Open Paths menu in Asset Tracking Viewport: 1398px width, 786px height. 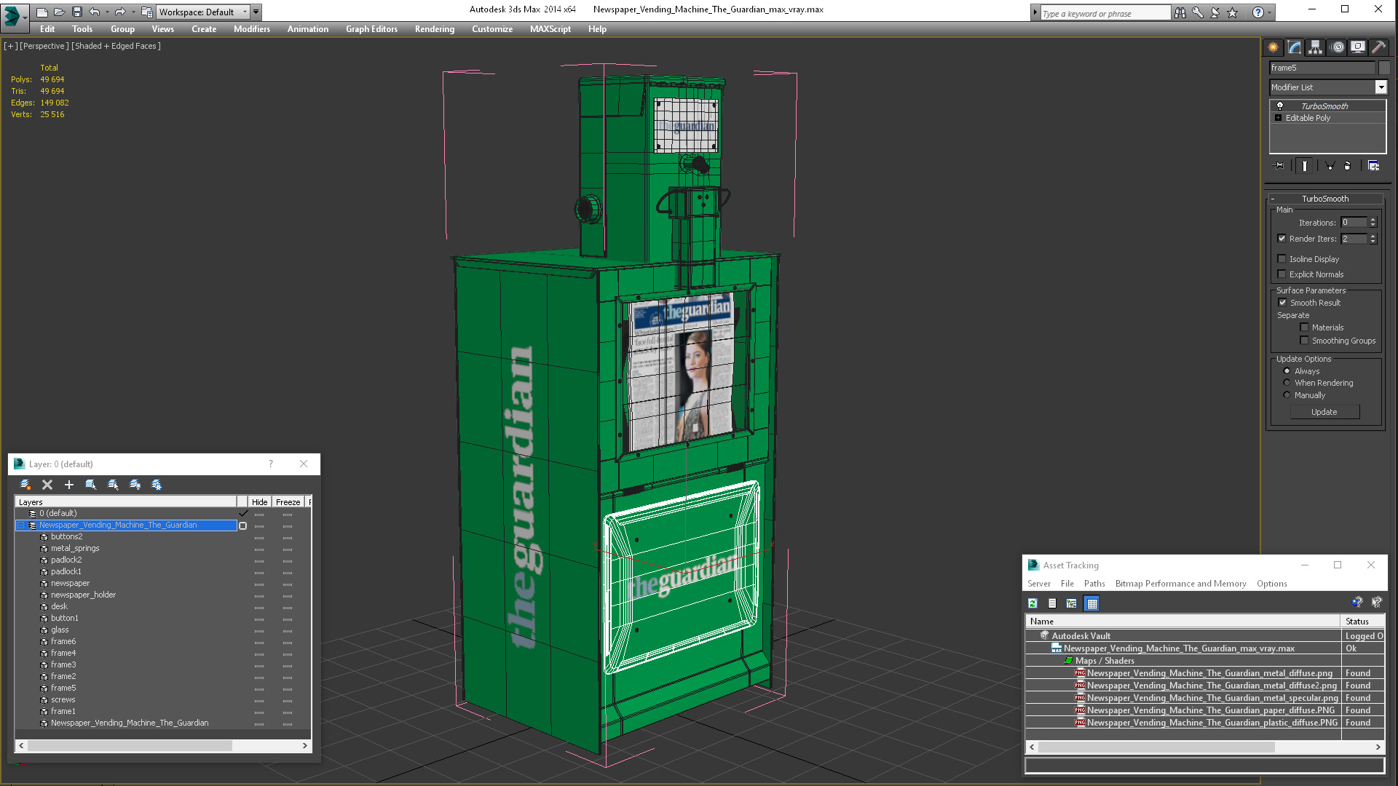pos(1094,584)
